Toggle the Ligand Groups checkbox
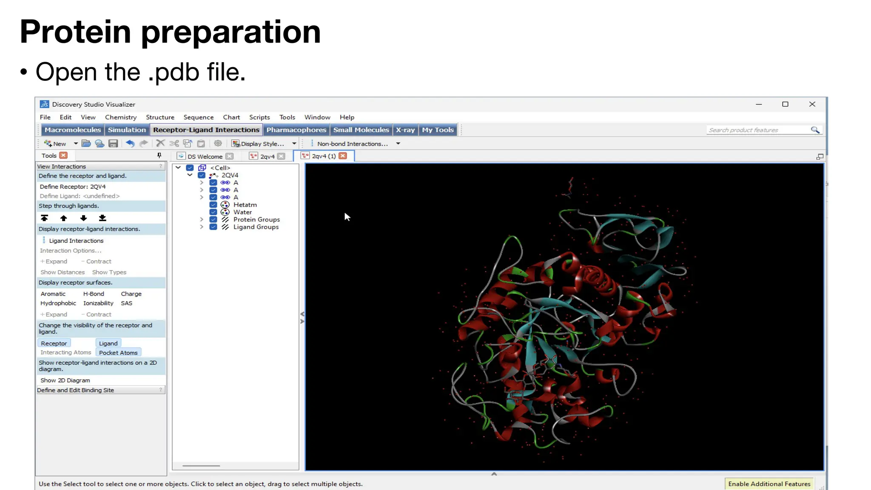The image size is (871, 490). coord(213,227)
